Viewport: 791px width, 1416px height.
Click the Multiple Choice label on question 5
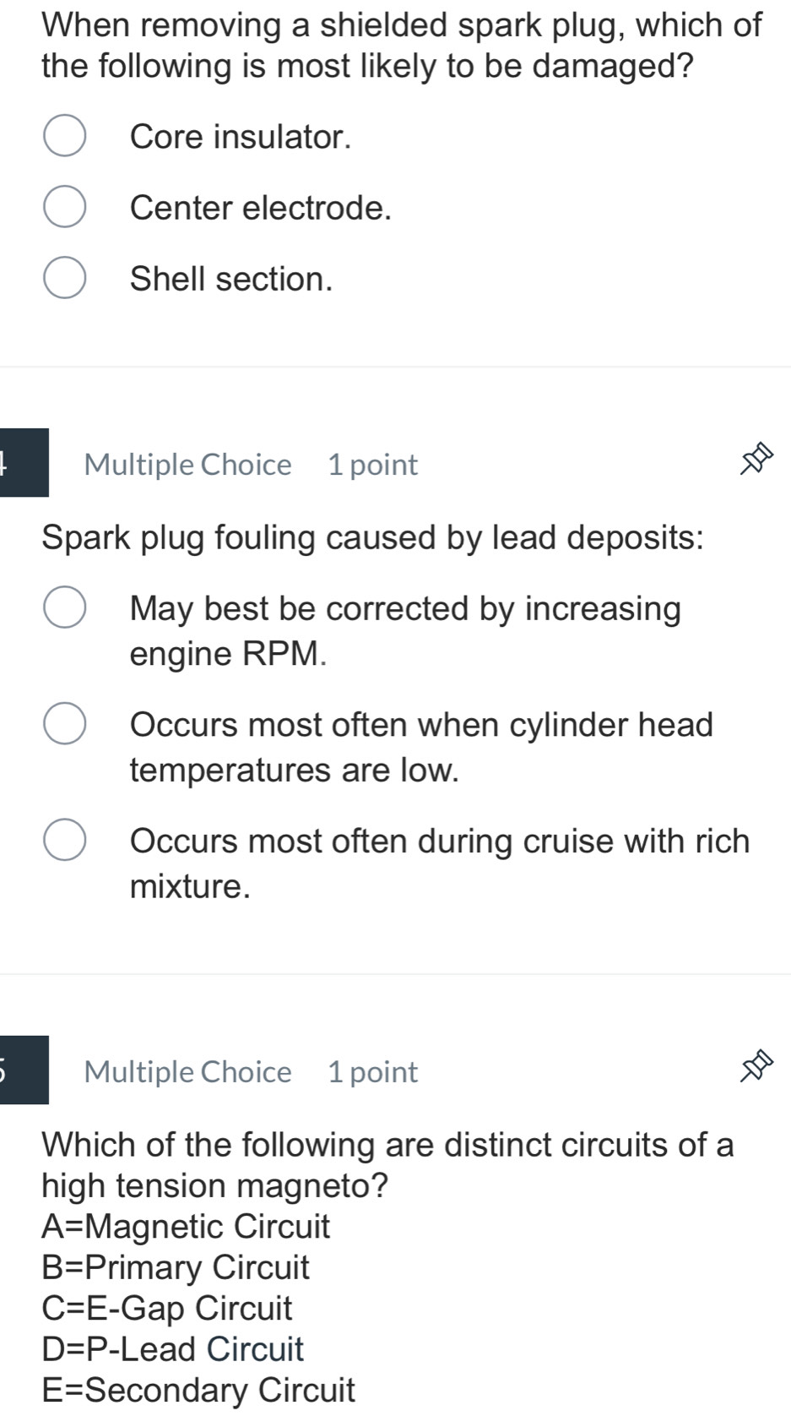pos(187,1071)
